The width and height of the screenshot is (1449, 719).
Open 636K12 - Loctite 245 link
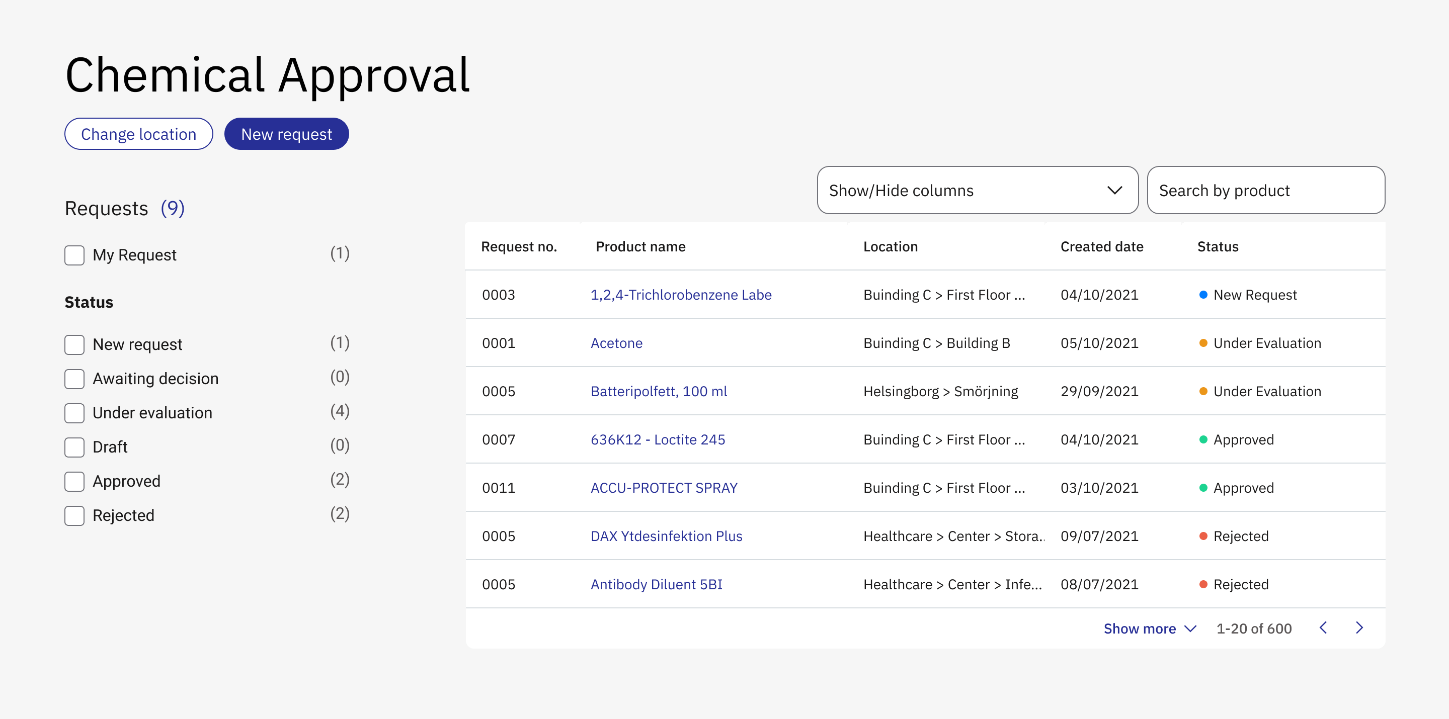658,440
